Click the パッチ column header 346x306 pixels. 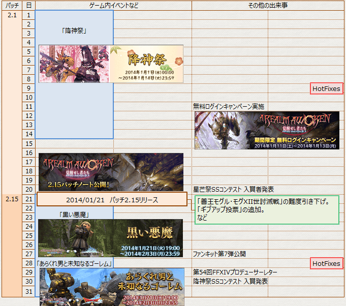(12, 6)
